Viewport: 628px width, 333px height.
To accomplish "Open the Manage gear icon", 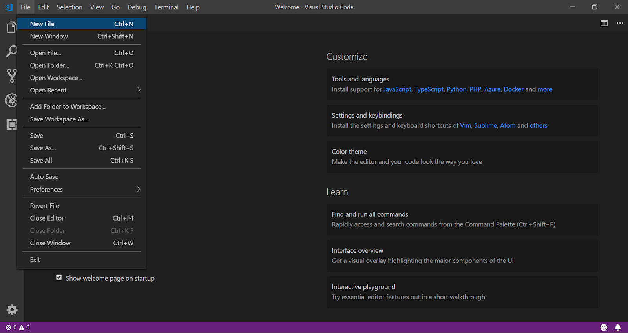I will pyautogui.click(x=12, y=310).
